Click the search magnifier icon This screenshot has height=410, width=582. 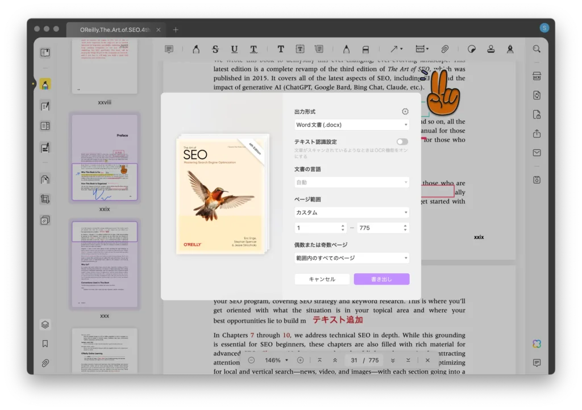[536, 49]
